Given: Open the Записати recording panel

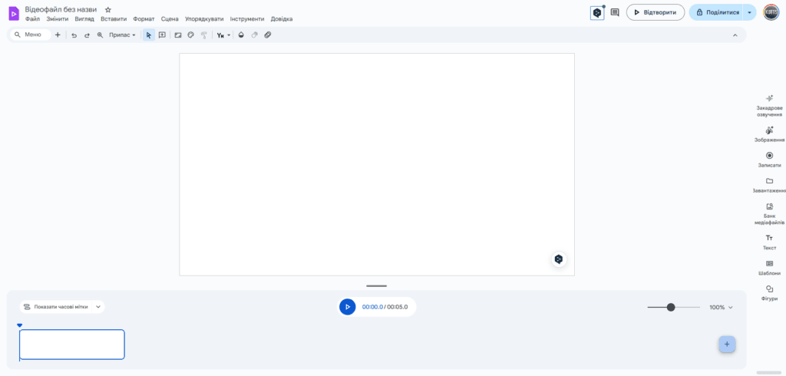Looking at the screenshot, I should 769,159.
